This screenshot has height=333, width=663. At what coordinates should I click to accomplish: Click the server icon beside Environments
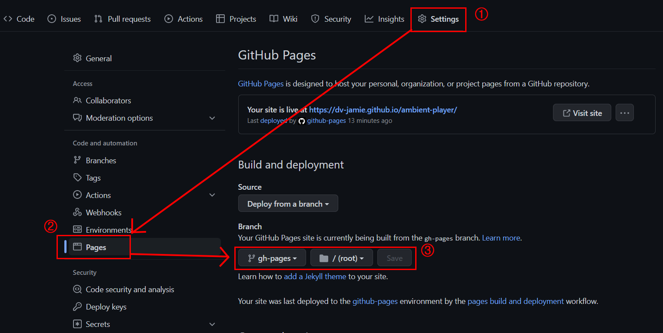77,230
